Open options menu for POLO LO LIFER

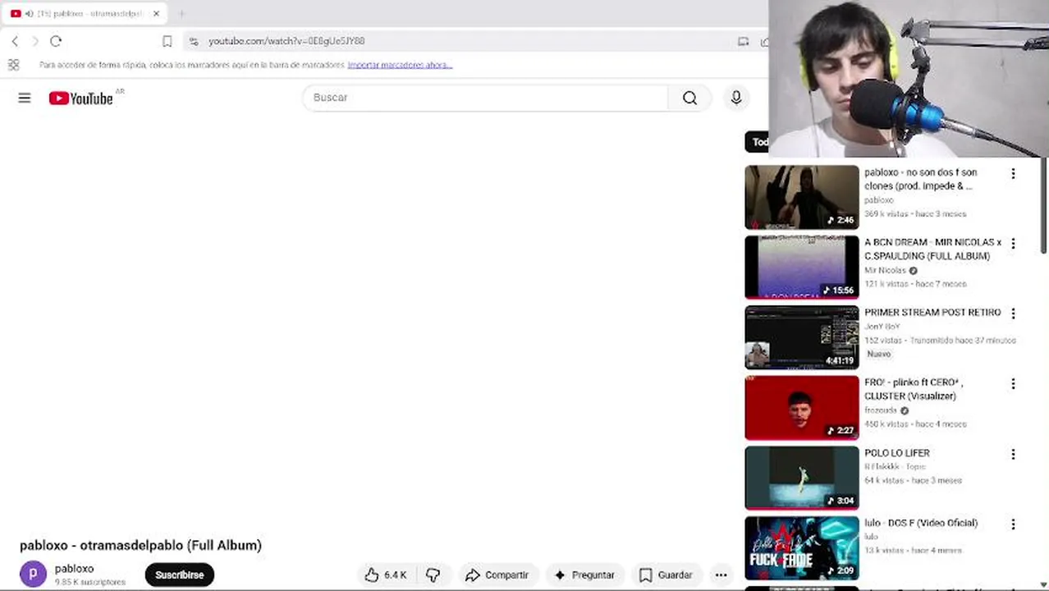(1013, 454)
